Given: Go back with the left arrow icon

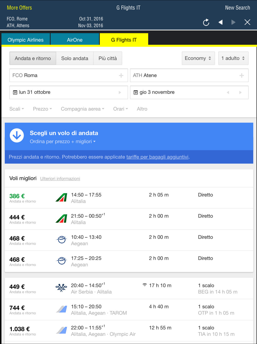Looking at the screenshot, I should click(x=220, y=22).
